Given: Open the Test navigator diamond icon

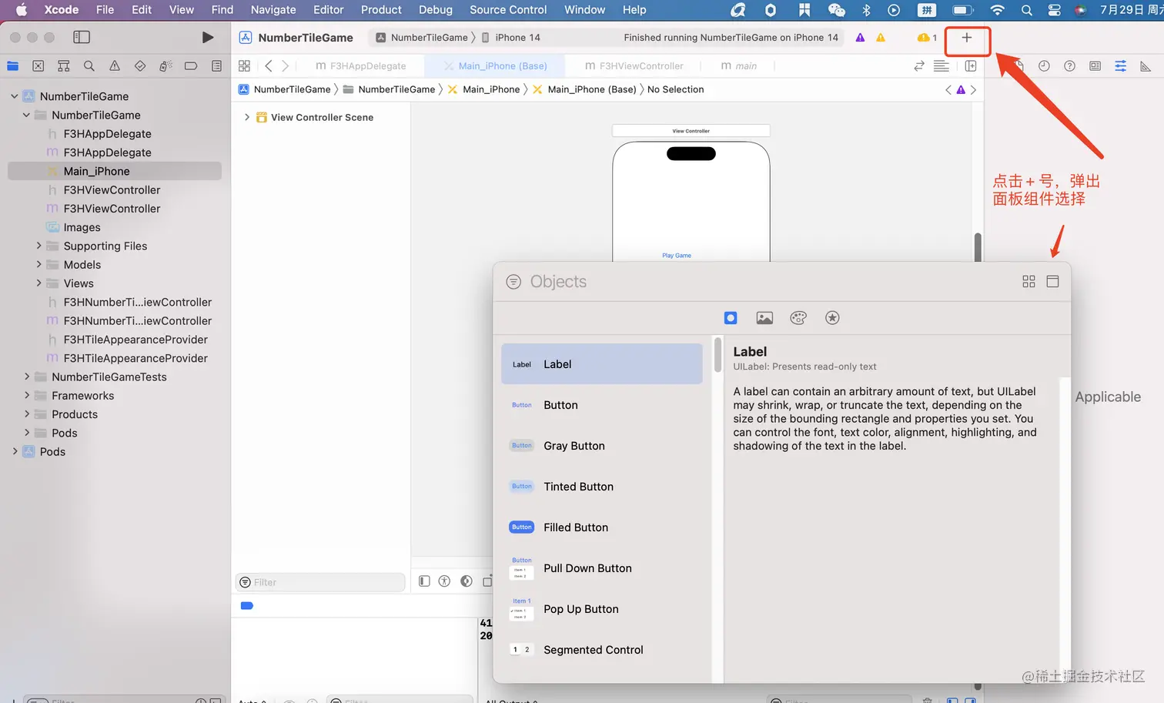Looking at the screenshot, I should point(140,66).
